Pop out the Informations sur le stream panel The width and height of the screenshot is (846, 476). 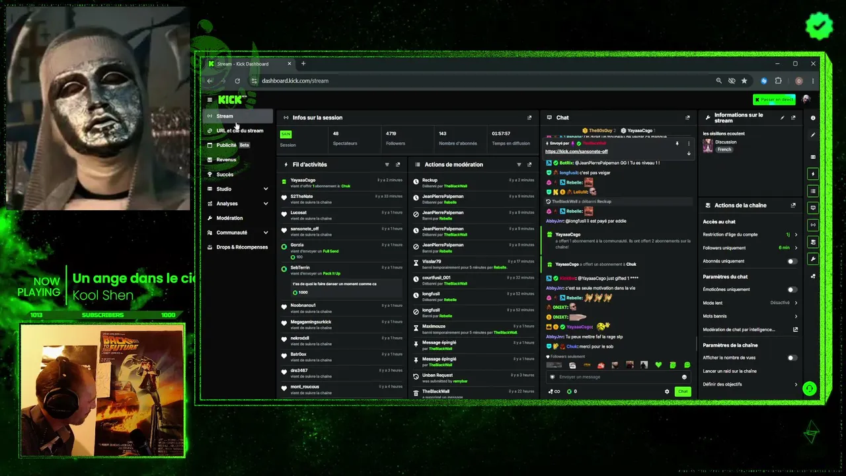pos(793,118)
